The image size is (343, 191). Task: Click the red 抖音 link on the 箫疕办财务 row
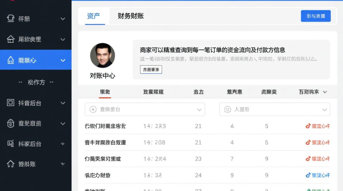pos(317,175)
